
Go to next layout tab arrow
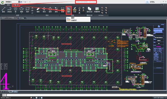tap(5, 92)
